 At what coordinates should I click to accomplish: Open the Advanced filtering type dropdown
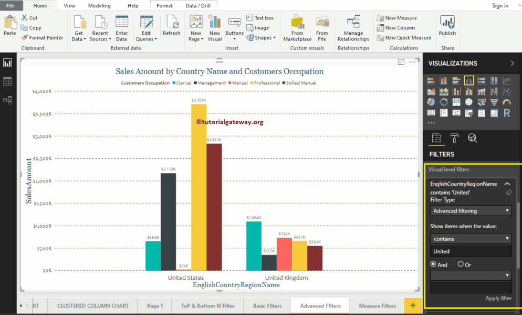471,211
